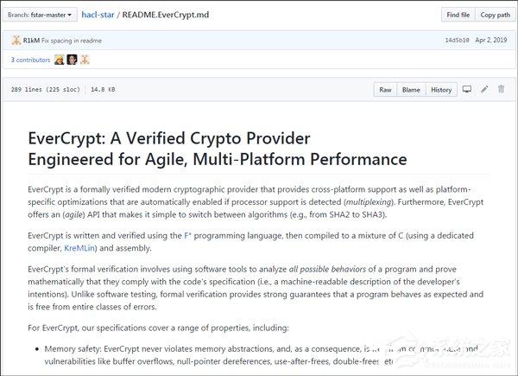Click the second contributor avatar

pos(73,60)
